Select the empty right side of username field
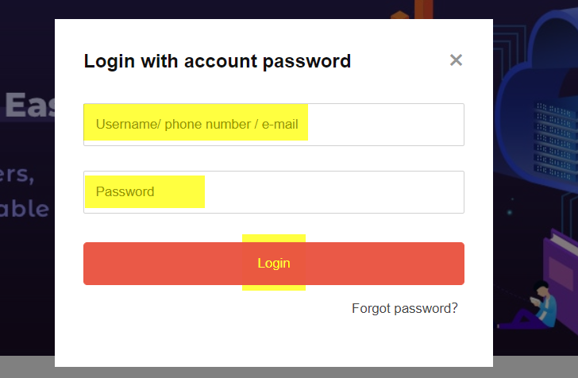The image size is (578, 378). click(385, 125)
